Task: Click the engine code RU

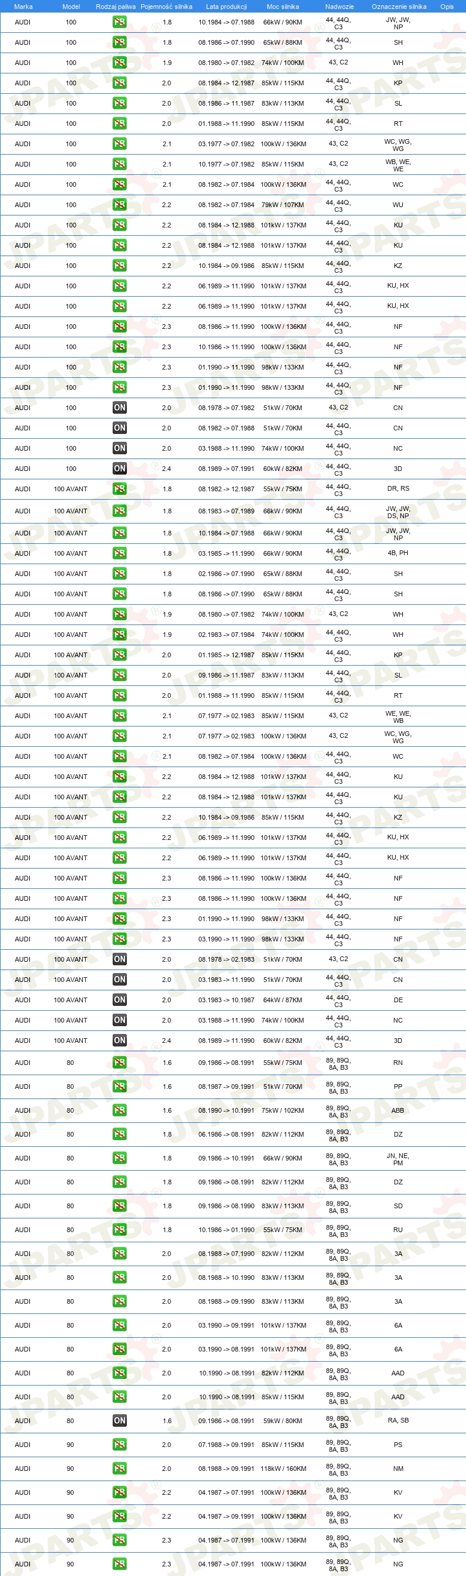Action: pos(398,1230)
